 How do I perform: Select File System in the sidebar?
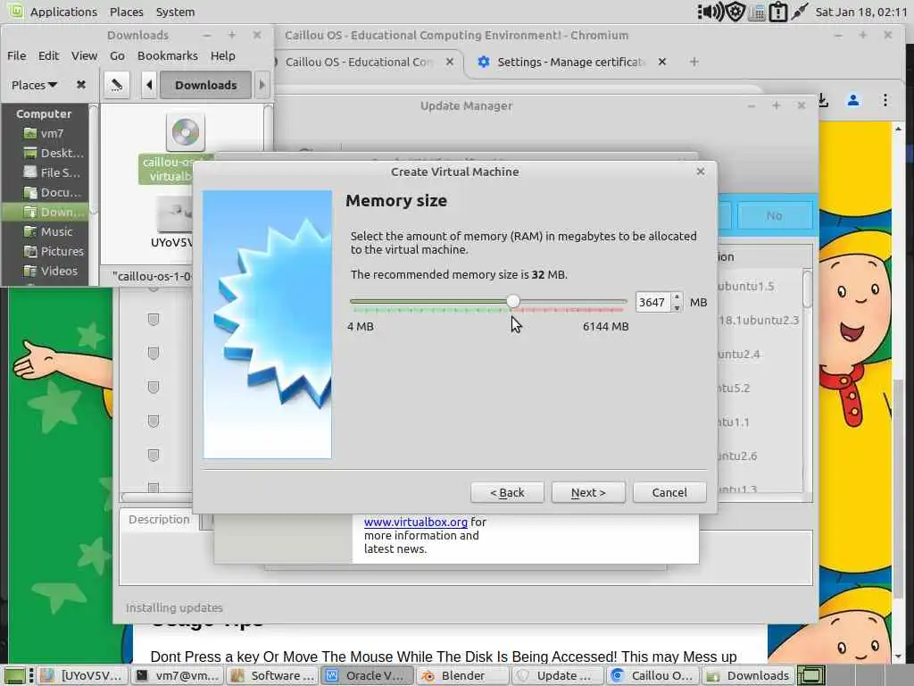coord(46,172)
